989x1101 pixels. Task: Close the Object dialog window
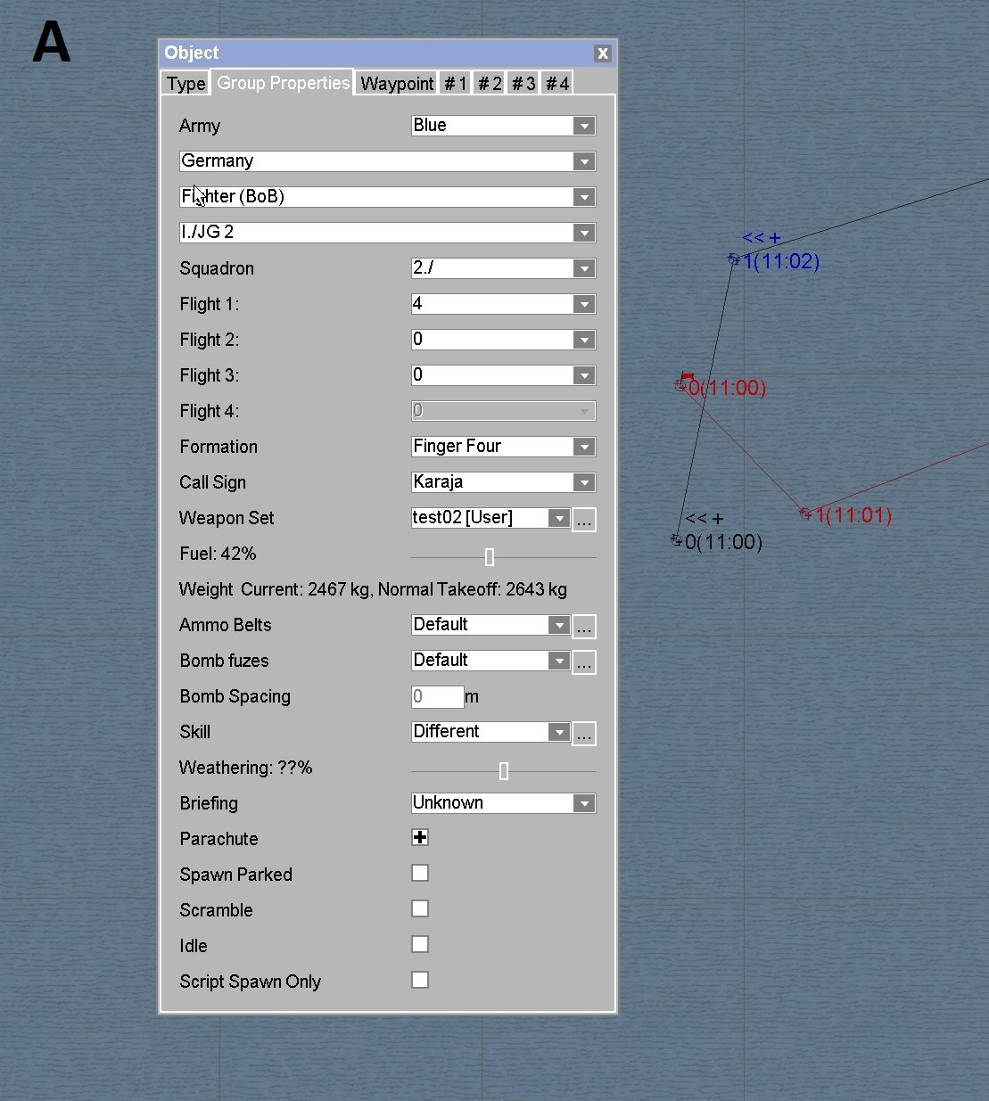pyautogui.click(x=603, y=53)
